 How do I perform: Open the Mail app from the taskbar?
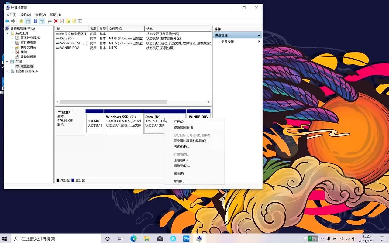coord(160,238)
